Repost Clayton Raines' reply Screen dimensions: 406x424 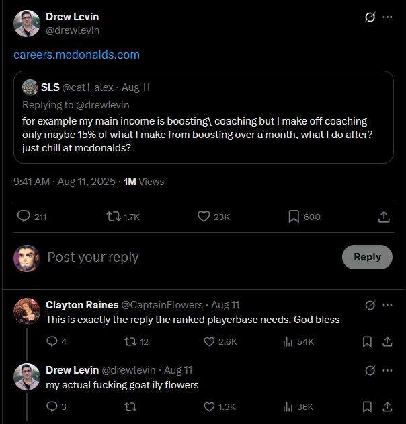[x=131, y=342]
